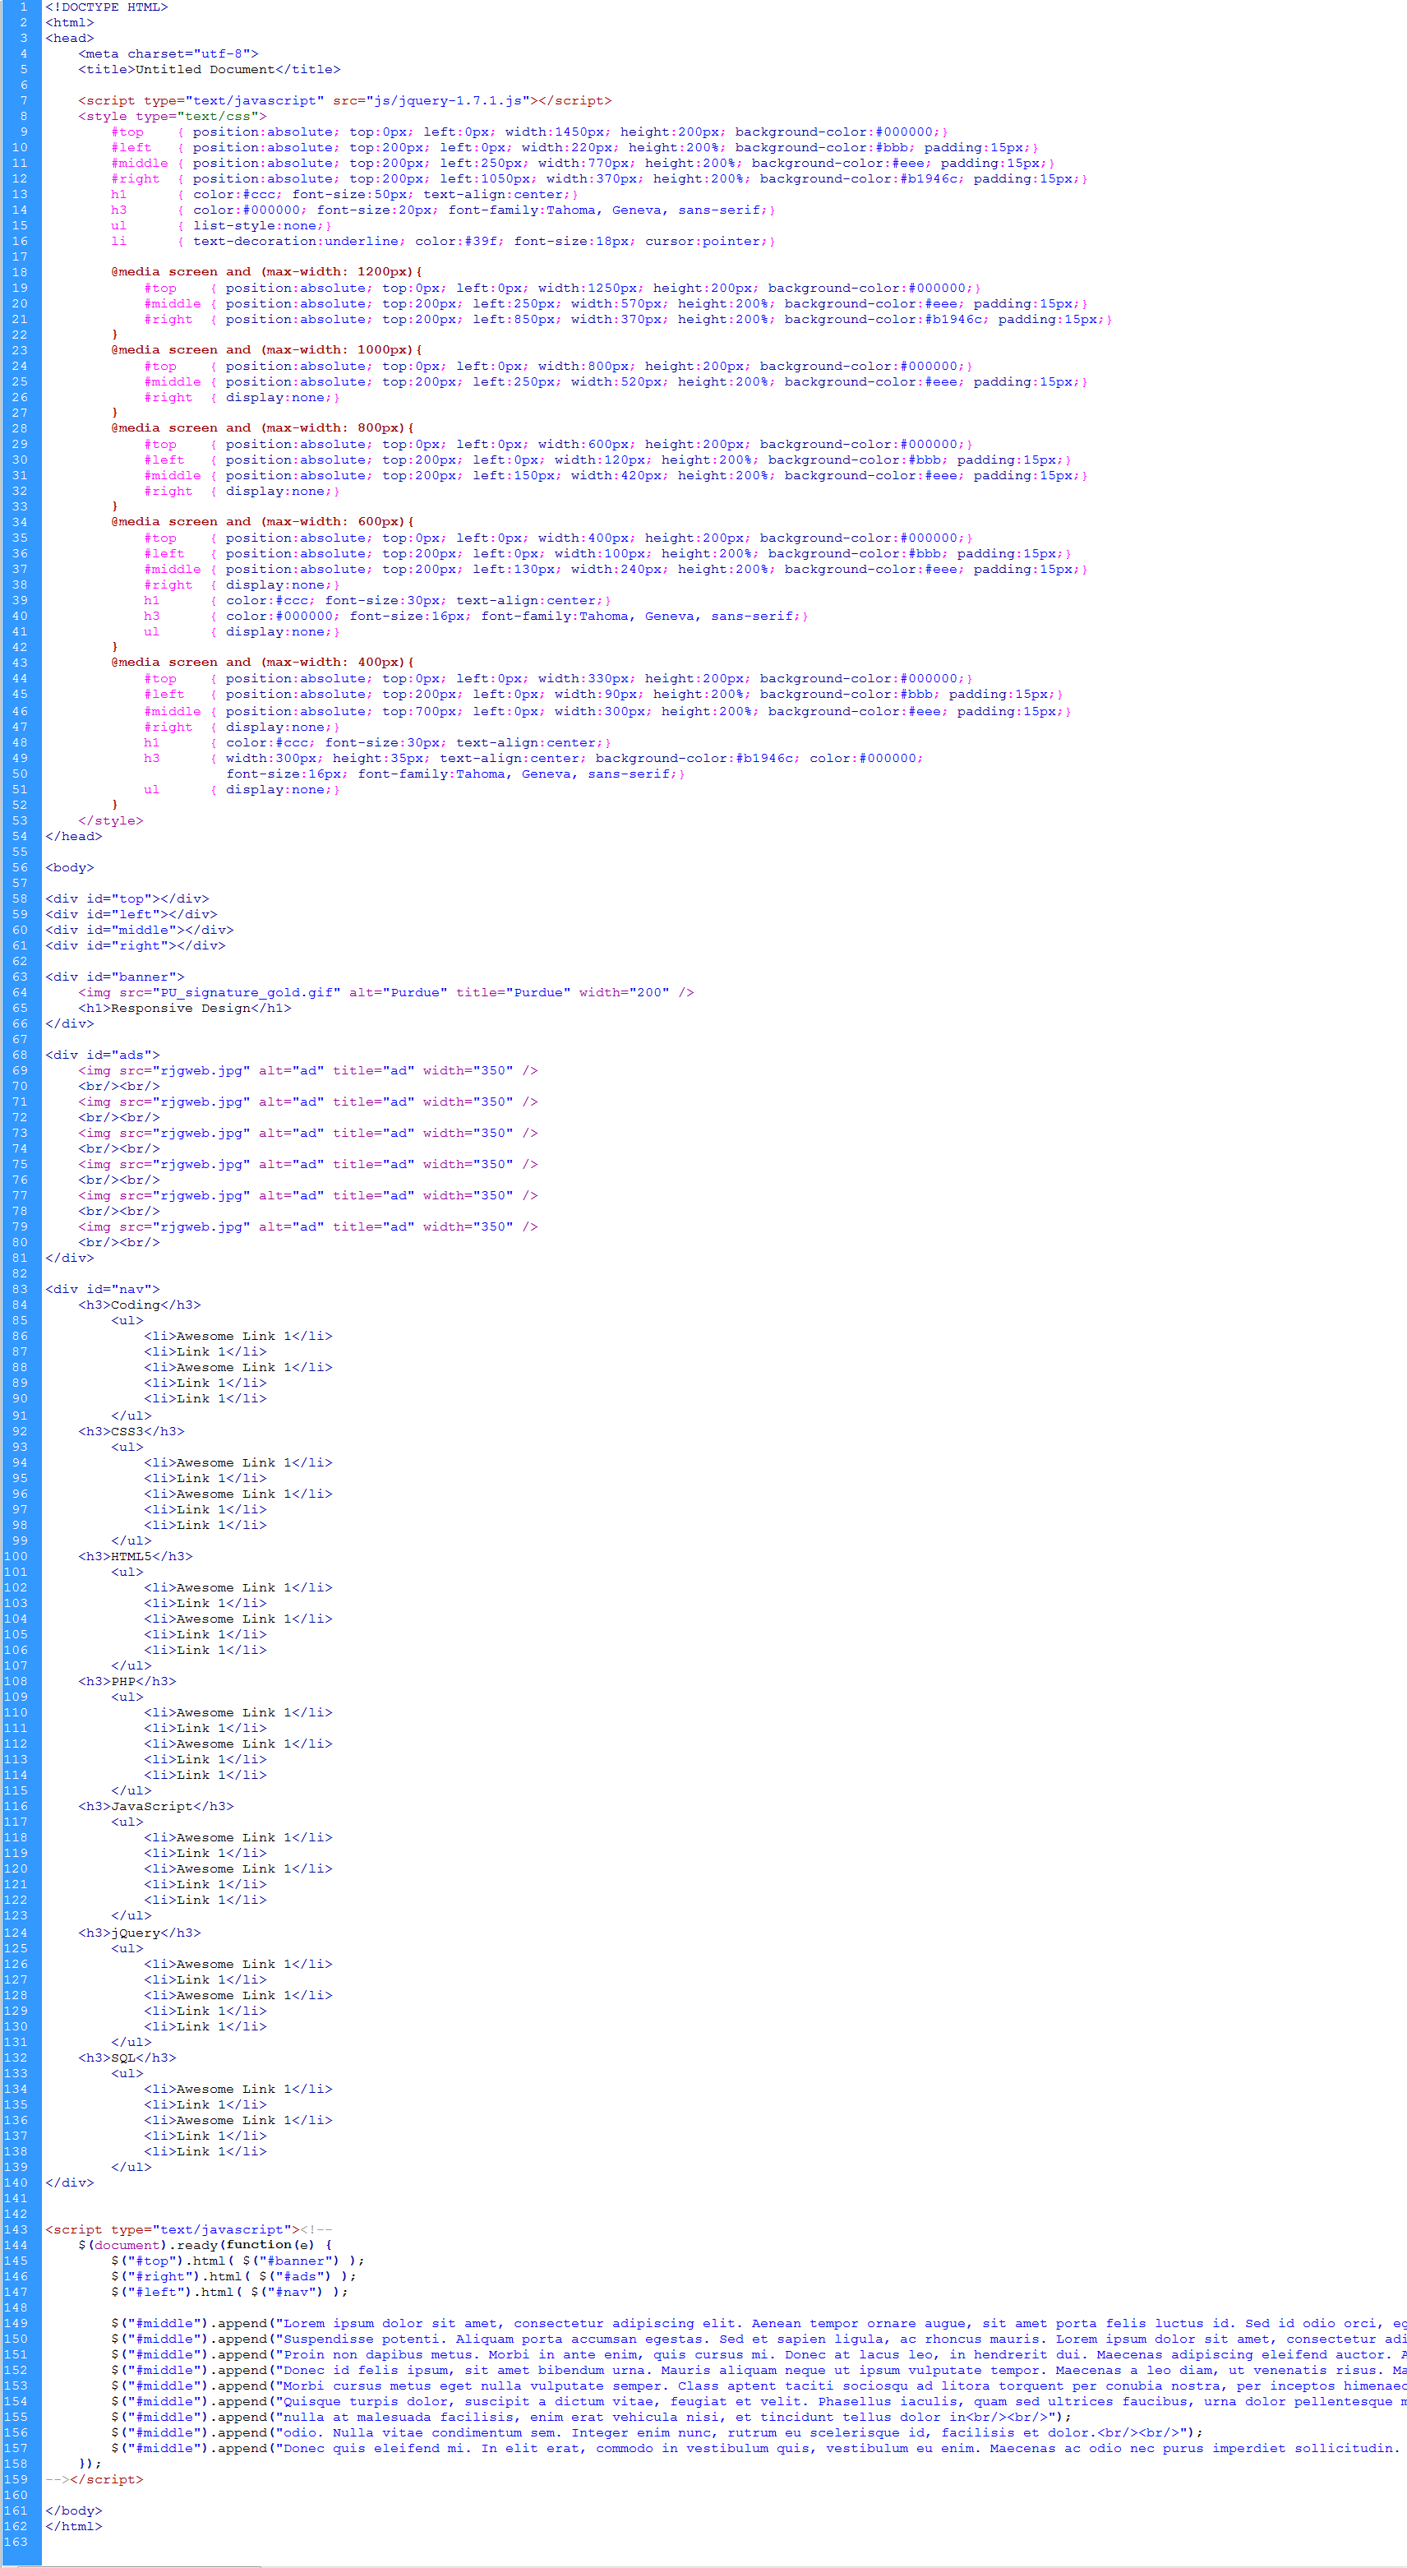This screenshot has height=2568, width=1407.
Task: Click line number 100 in the gutter
Action: (16, 1556)
